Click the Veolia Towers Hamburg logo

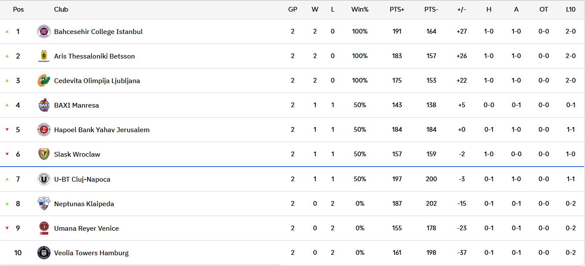pos(44,253)
